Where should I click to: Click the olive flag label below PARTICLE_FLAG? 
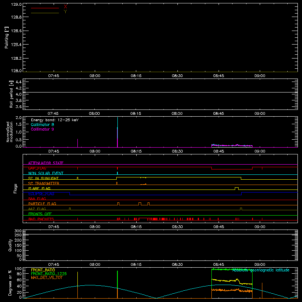point(37,209)
